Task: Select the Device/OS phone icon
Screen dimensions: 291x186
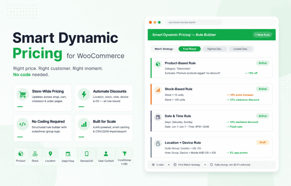Action: (x=87, y=154)
